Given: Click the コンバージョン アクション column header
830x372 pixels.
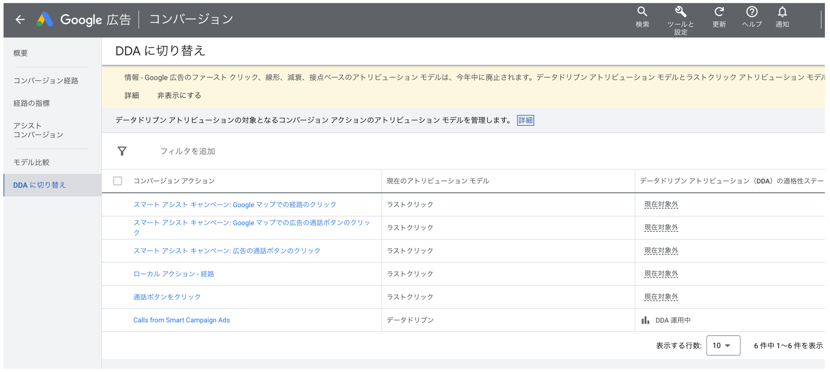Looking at the screenshot, I should (174, 181).
